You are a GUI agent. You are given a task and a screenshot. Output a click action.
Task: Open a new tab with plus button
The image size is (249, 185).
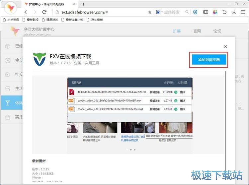tap(83, 4)
